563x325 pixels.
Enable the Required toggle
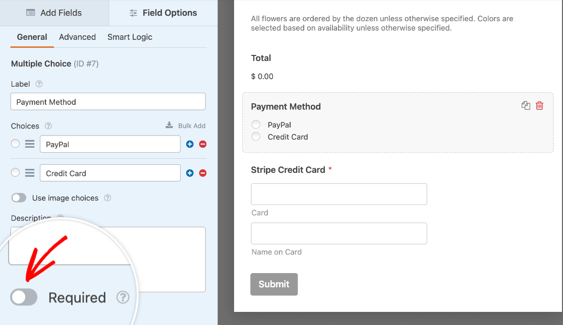[x=24, y=297]
